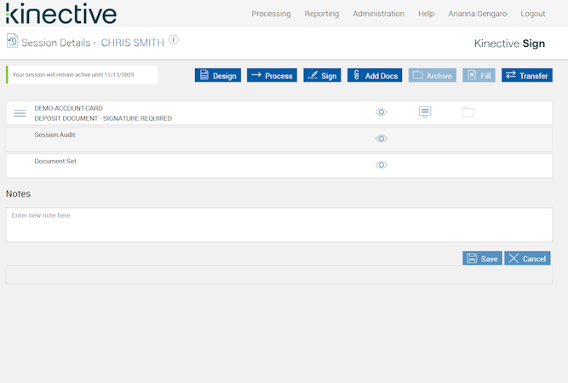Viewport: 568px width, 383px height.
Task: Open the Reporting menu
Action: 322,14
